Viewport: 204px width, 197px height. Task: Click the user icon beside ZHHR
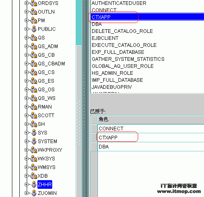pos(34,185)
